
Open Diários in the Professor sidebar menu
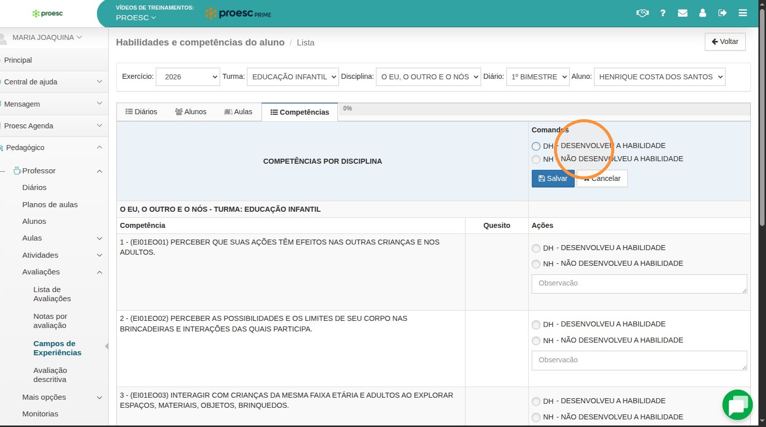pyautogui.click(x=34, y=187)
